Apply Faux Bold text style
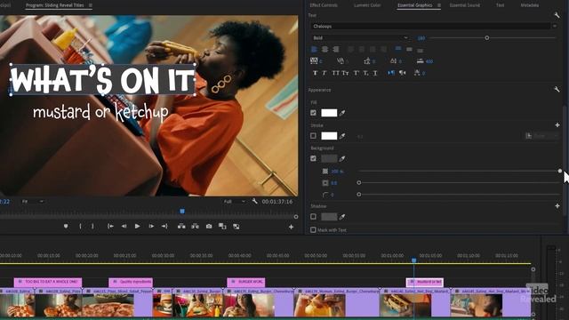This screenshot has width=569, height=320. coord(315,73)
